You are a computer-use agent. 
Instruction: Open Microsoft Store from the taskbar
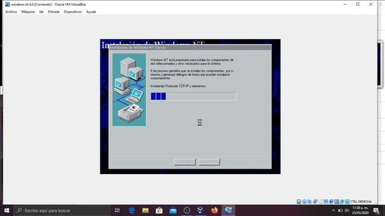pos(159,211)
